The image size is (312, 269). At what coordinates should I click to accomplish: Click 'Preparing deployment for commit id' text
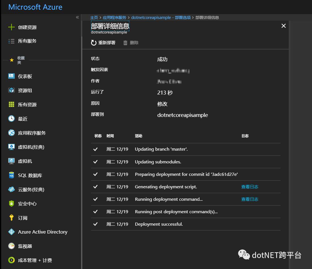pos(186,174)
